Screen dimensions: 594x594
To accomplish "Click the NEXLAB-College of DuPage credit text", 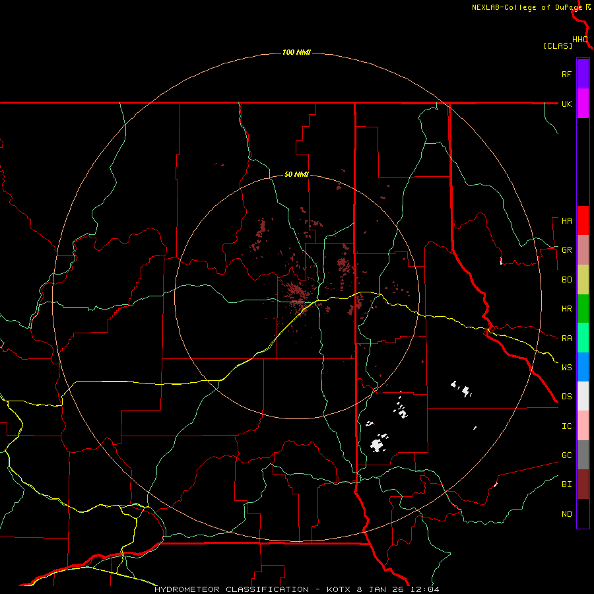I will (x=527, y=7).
